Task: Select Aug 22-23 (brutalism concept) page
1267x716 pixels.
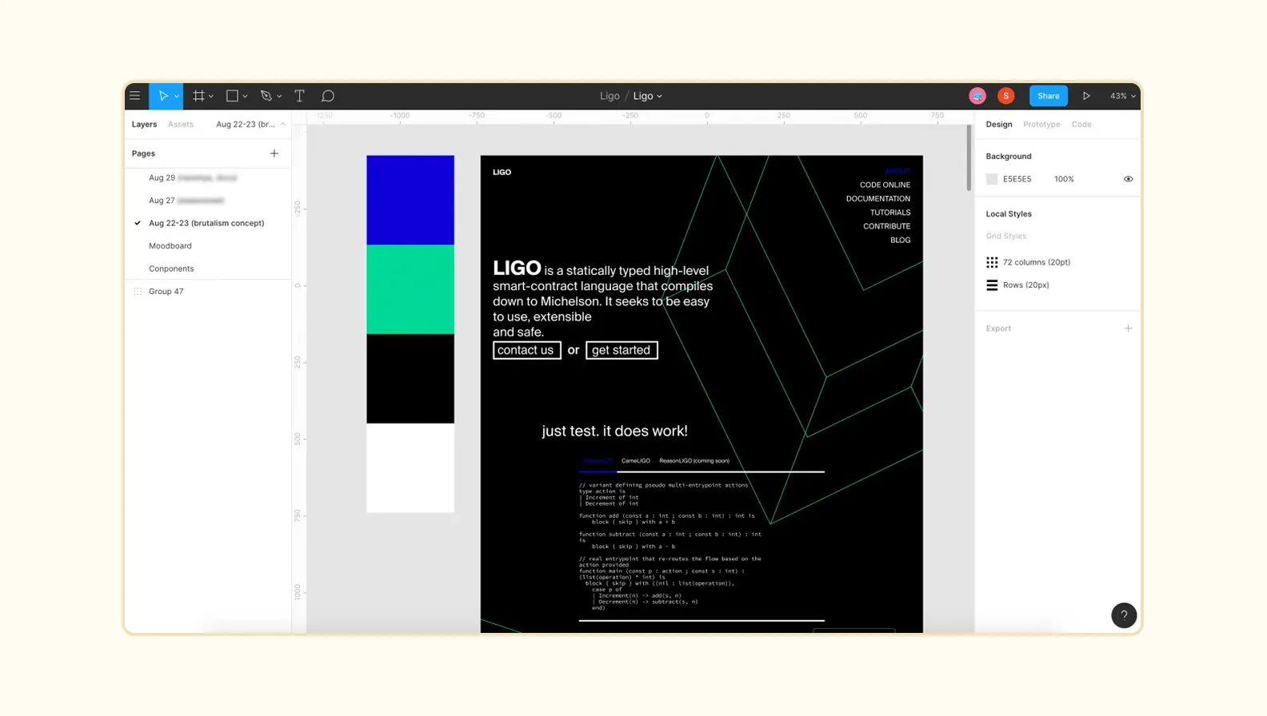Action: click(206, 223)
